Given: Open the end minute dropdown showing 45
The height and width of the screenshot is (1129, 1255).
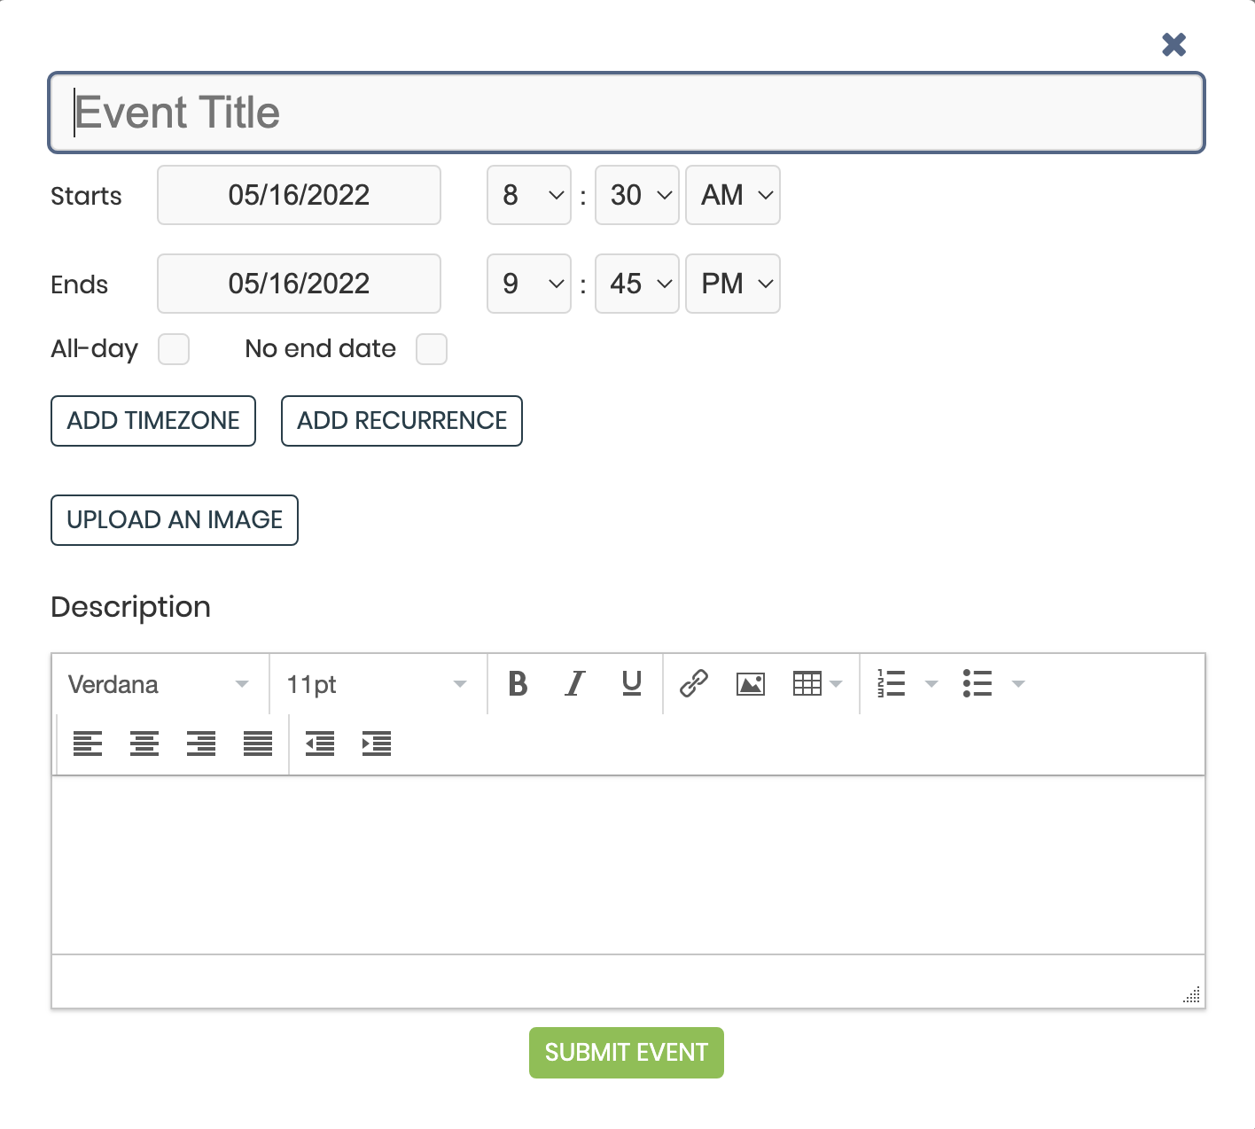Looking at the screenshot, I should (x=637, y=284).
